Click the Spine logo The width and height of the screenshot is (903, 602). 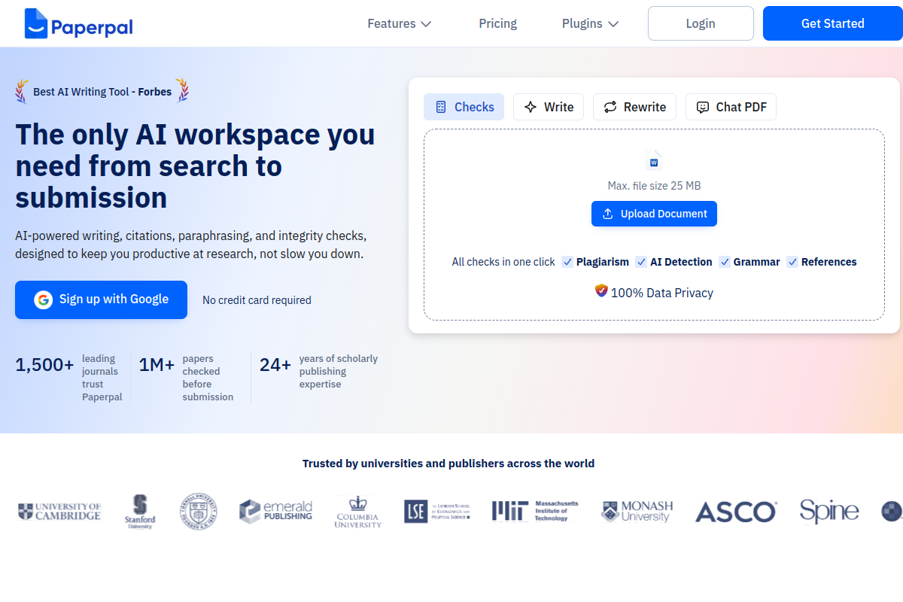(829, 512)
